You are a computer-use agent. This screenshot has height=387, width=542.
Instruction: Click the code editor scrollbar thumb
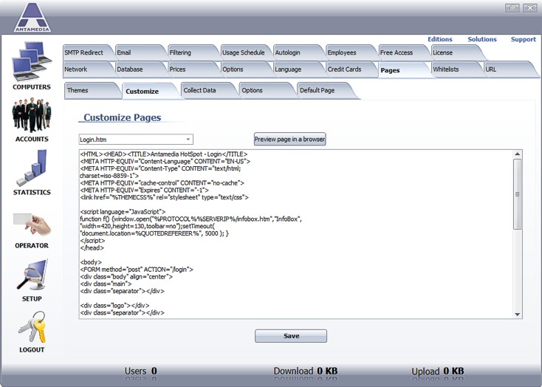click(517, 194)
